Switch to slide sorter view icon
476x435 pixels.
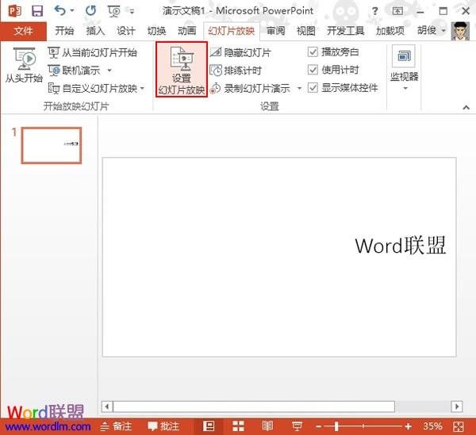[238, 425]
